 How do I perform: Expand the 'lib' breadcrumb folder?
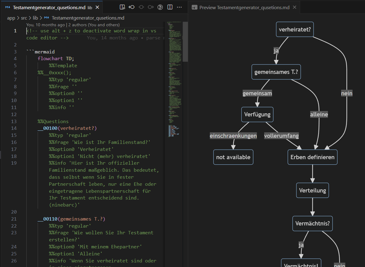coord(35,18)
